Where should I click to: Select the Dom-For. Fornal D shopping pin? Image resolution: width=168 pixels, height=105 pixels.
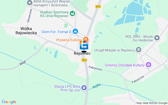[75, 31]
